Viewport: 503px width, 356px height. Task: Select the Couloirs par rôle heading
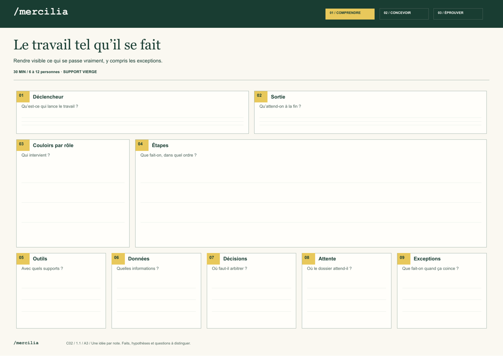(53, 146)
